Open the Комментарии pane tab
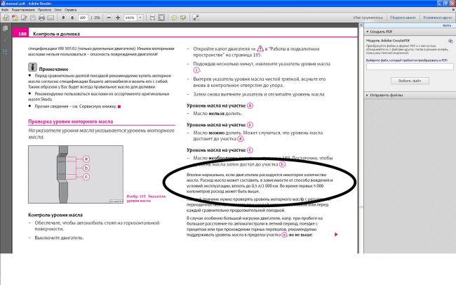 [438, 18]
